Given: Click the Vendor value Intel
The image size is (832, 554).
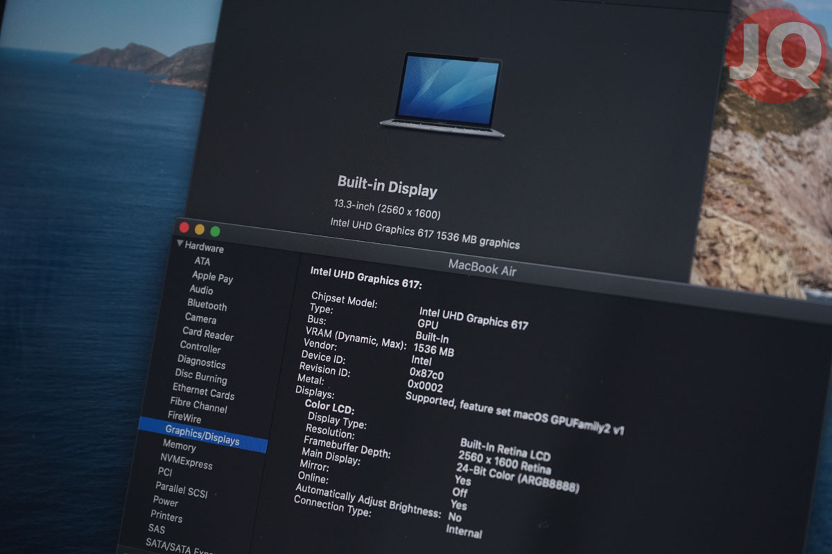Looking at the screenshot, I should (422, 361).
